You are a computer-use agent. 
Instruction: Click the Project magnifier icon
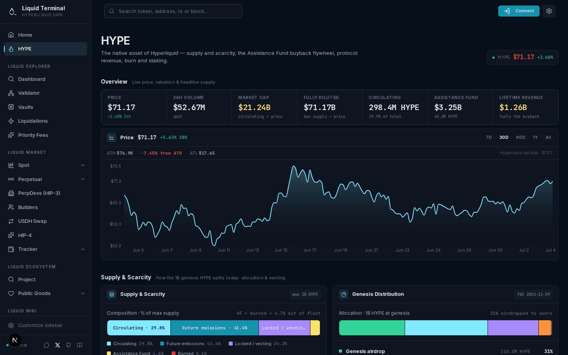(x=11, y=279)
